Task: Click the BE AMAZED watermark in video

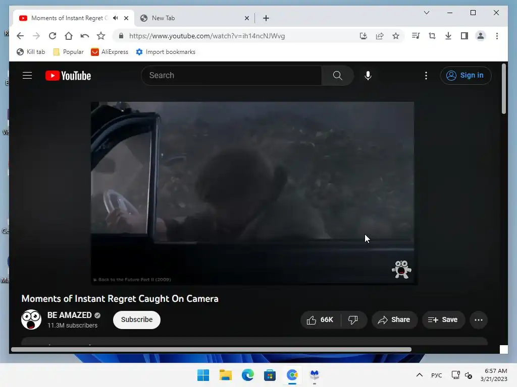Action: [401, 270]
